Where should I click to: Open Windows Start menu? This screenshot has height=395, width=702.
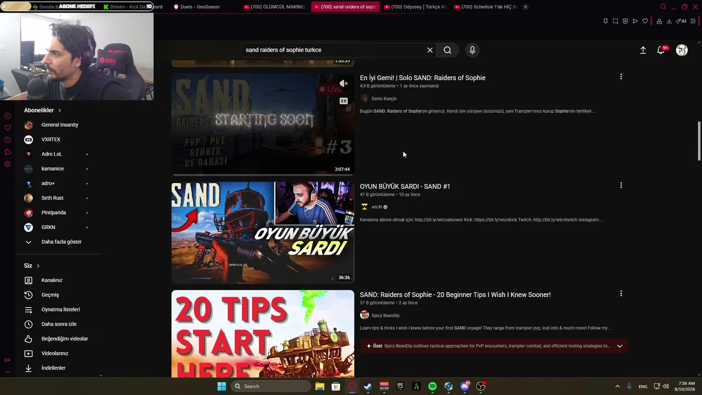click(222, 386)
